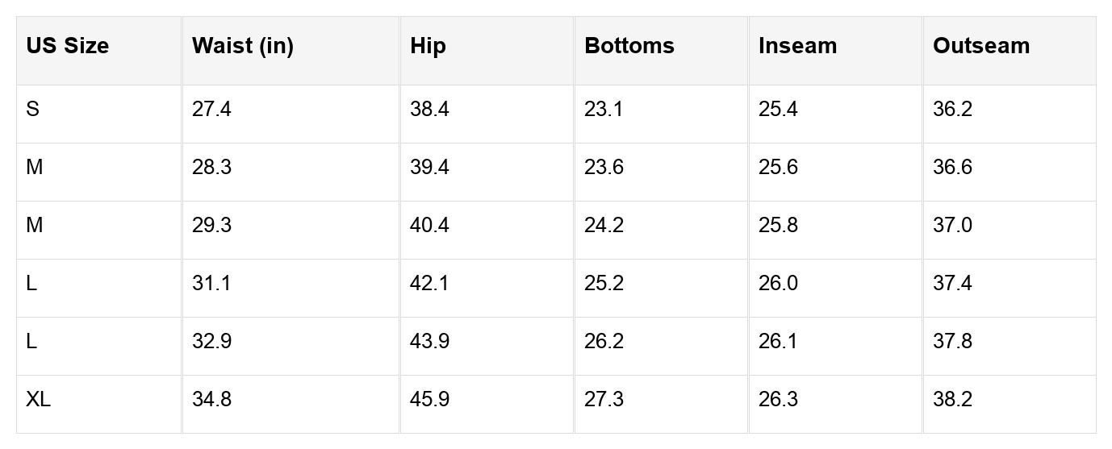This screenshot has height=449, width=1112.
Task: Select the S size cell
Action: click(x=32, y=110)
